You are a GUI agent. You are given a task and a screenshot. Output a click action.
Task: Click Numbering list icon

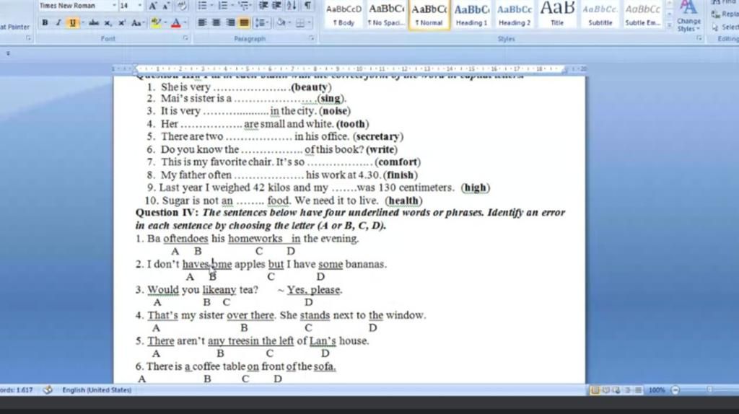coord(223,6)
